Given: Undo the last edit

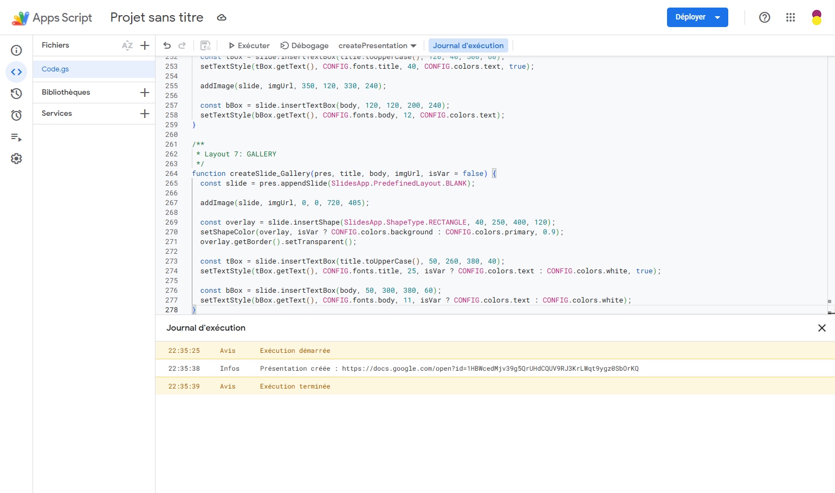Looking at the screenshot, I should [x=167, y=45].
